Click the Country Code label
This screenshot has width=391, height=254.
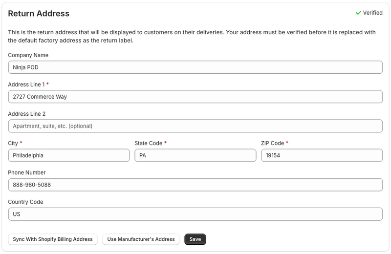25,202
